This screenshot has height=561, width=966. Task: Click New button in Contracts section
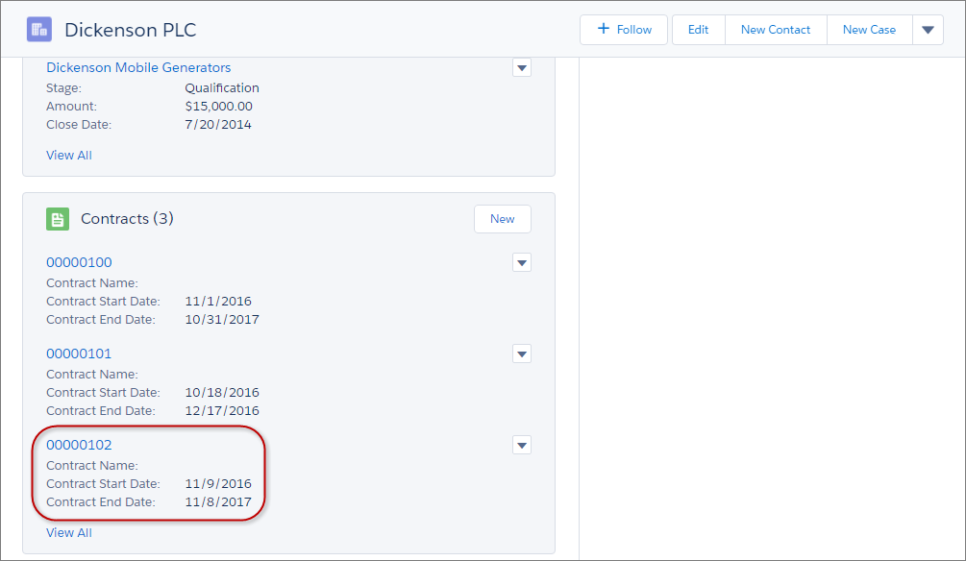tap(502, 219)
